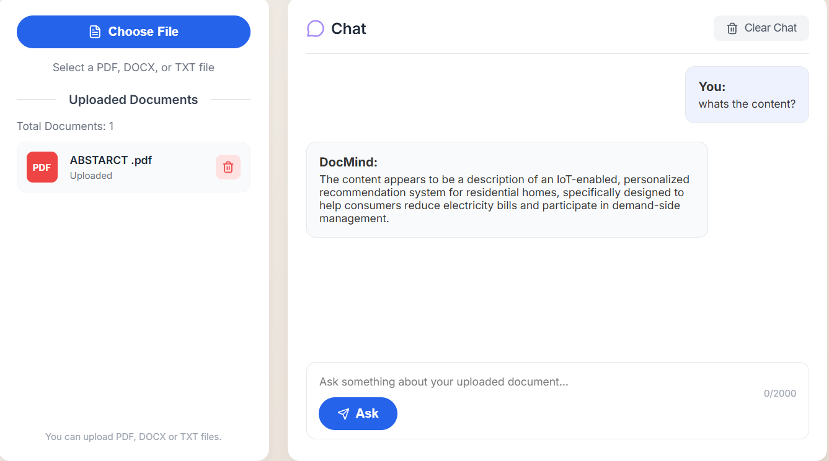Click the red PDF file icon
Image resolution: width=829 pixels, height=461 pixels.
(x=42, y=167)
